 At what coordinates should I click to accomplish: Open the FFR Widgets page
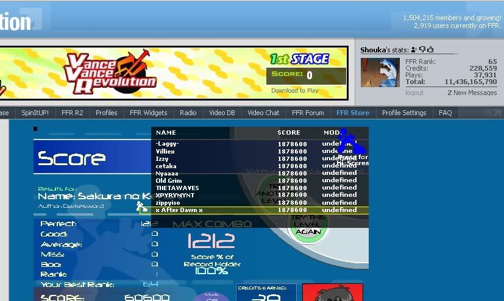[148, 113]
